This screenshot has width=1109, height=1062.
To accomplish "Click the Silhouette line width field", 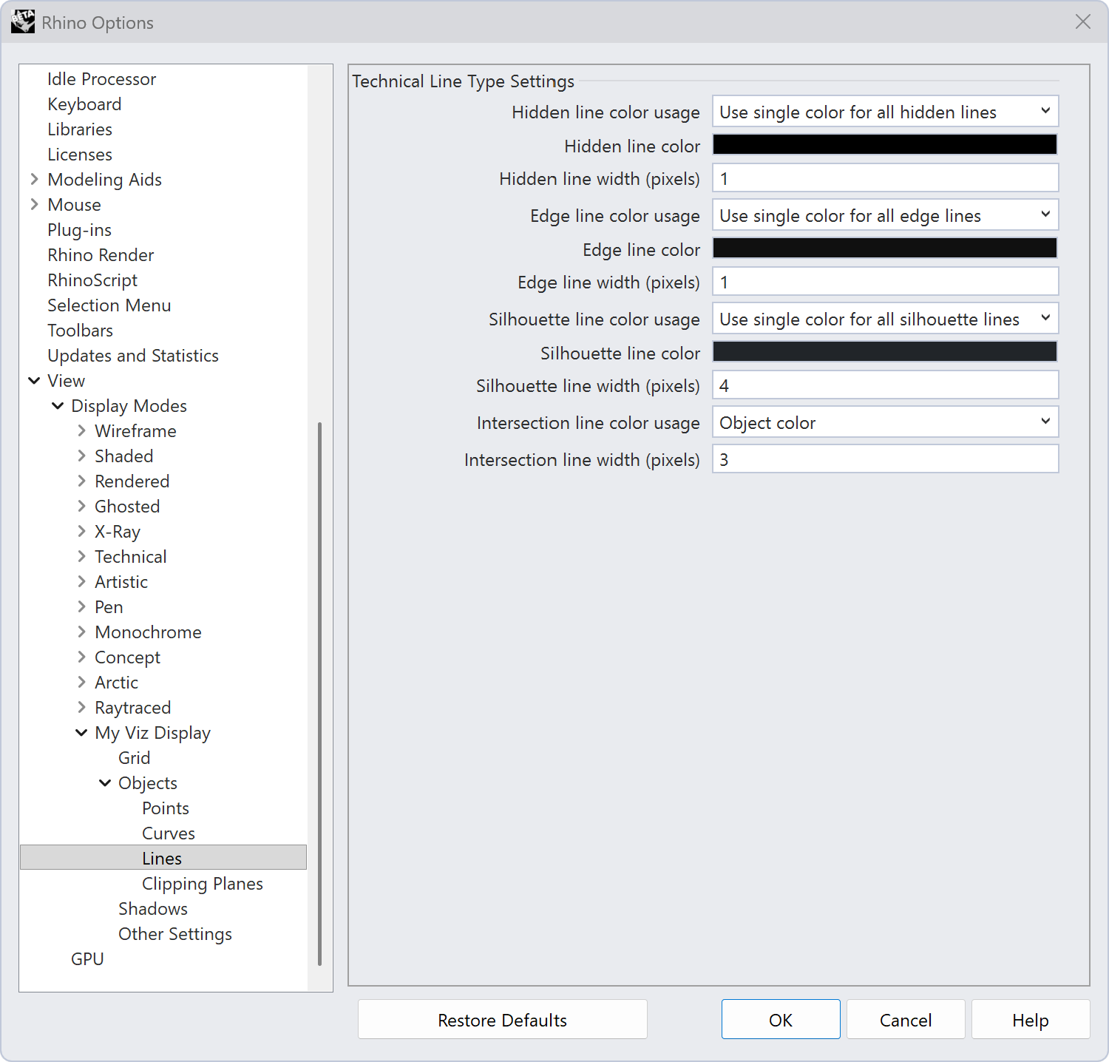I will (885, 385).
